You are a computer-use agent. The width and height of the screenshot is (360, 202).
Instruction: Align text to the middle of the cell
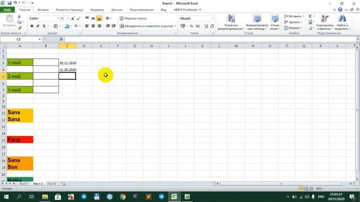(x=93, y=19)
